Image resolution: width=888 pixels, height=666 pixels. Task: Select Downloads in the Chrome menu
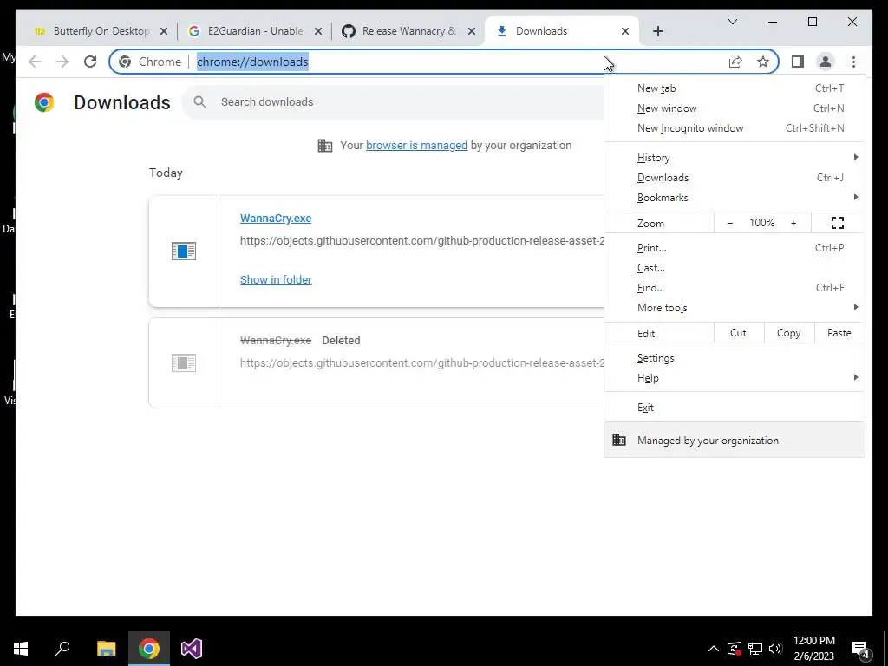pos(734,178)
